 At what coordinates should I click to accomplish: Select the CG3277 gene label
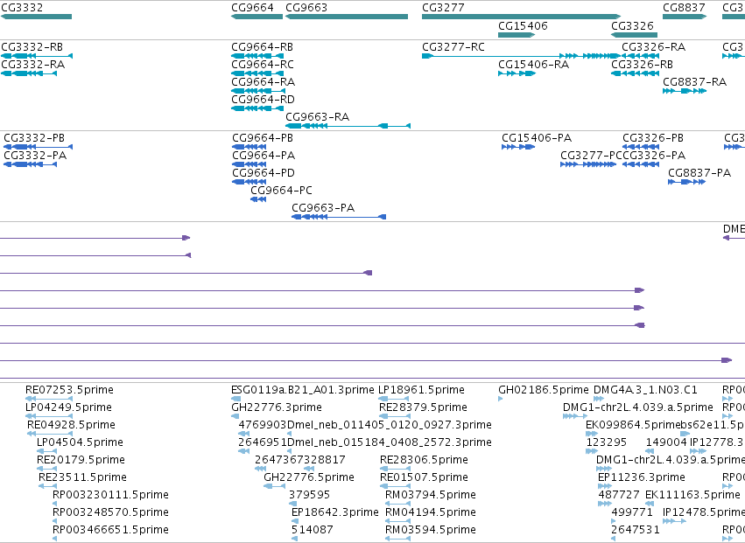[x=443, y=8]
